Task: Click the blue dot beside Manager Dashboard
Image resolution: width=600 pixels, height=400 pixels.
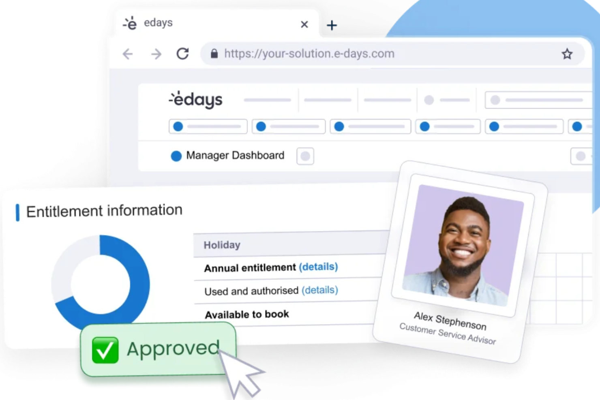Action: tap(176, 156)
